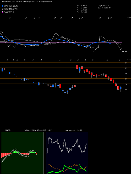
Task: Click the price axis label 34
Action: [125, 63]
